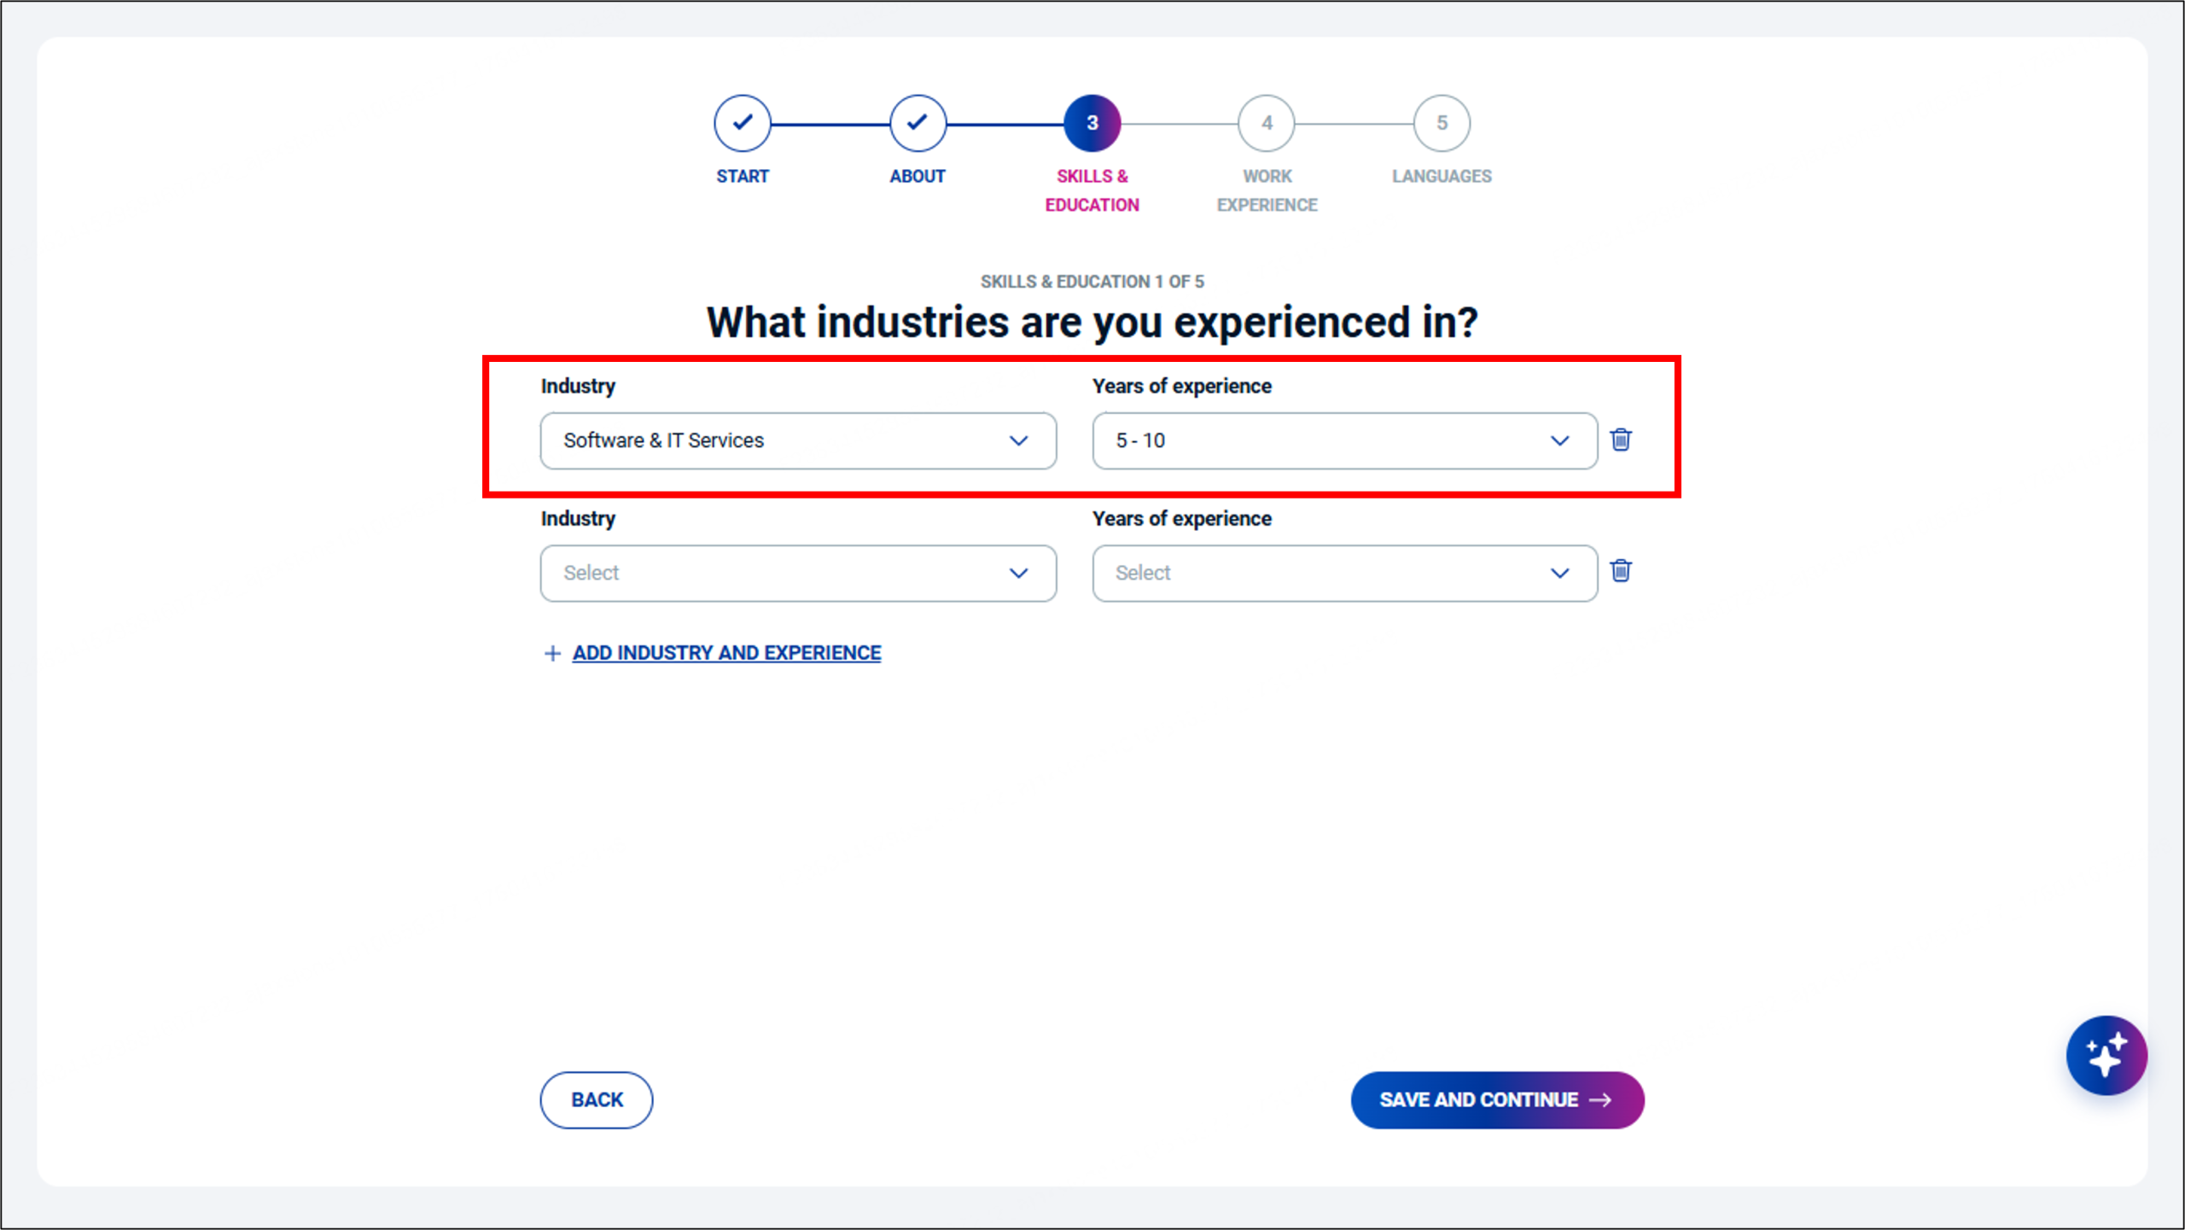Click the Add Industry and Experience link
The width and height of the screenshot is (2185, 1230).
(726, 653)
